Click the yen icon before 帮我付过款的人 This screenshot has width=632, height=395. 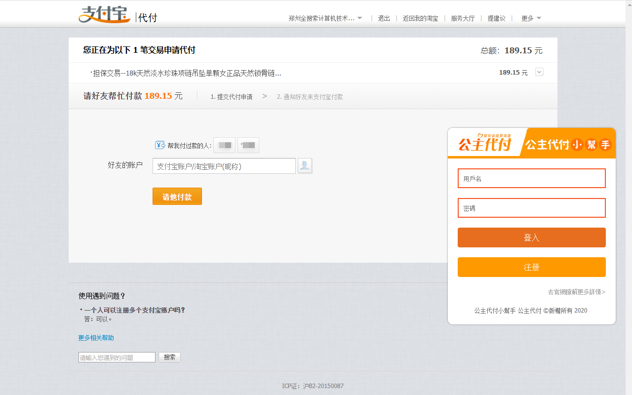pos(160,145)
